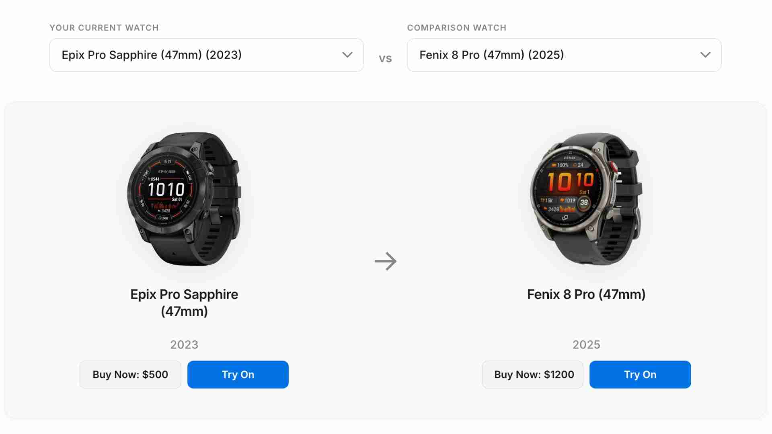The image size is (772, 434).
Task: Click the 2023 year label under the Epix
Action: click(x=184, y=344)
